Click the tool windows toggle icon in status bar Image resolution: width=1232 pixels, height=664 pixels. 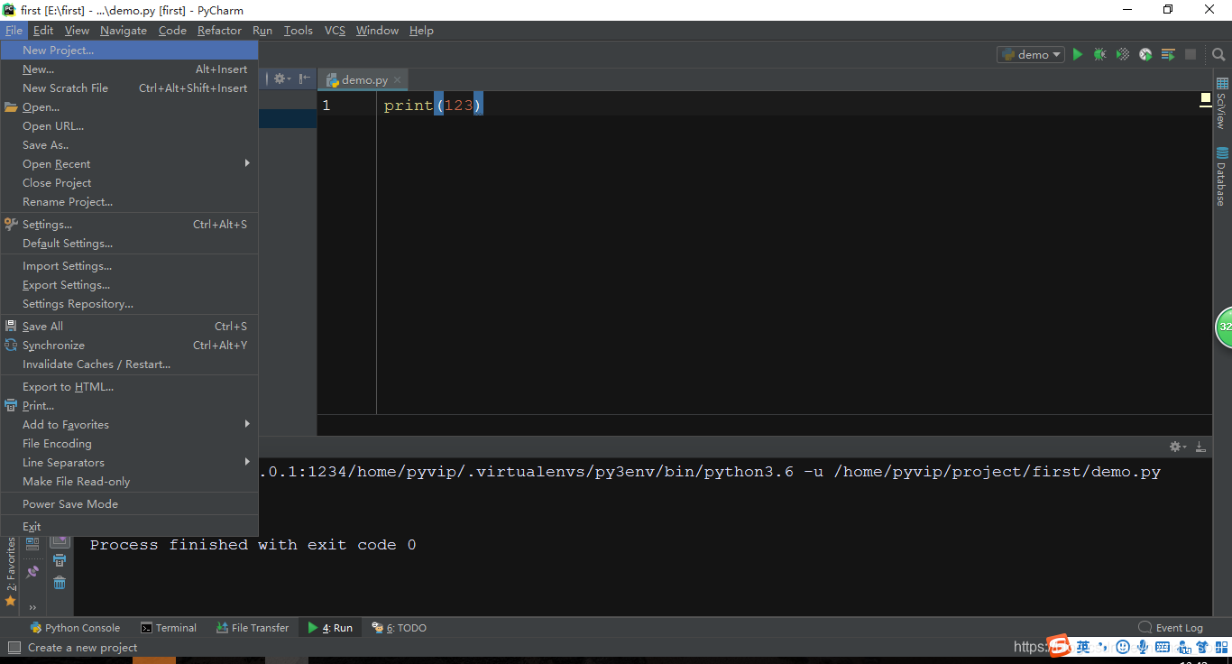point(14,647)
